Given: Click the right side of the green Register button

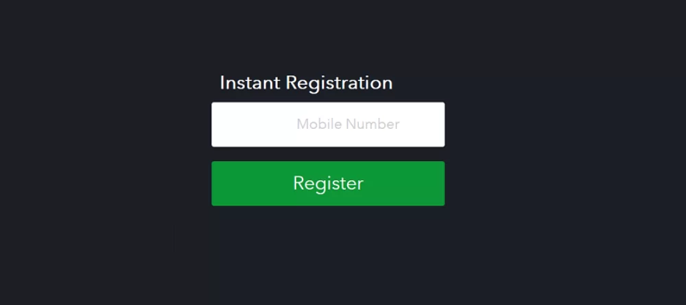Looking at the screenshot, I should (x=407, y=184).
